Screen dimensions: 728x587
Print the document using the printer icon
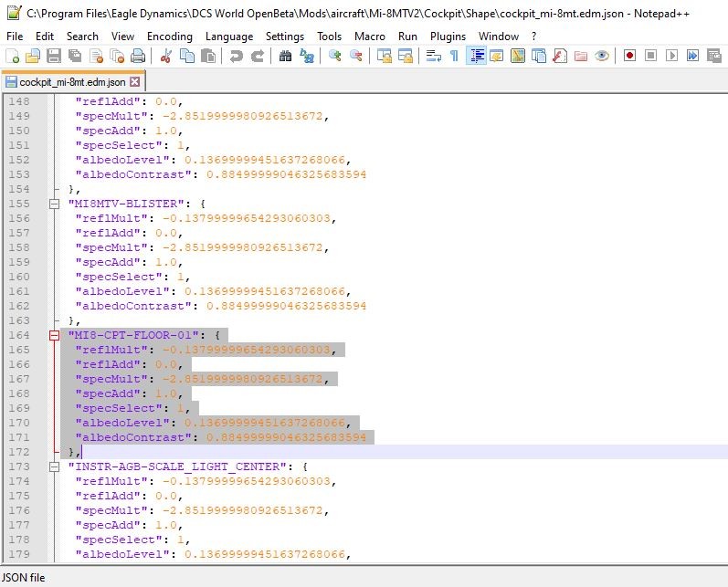pyautogui.click(x=138, y=57)
